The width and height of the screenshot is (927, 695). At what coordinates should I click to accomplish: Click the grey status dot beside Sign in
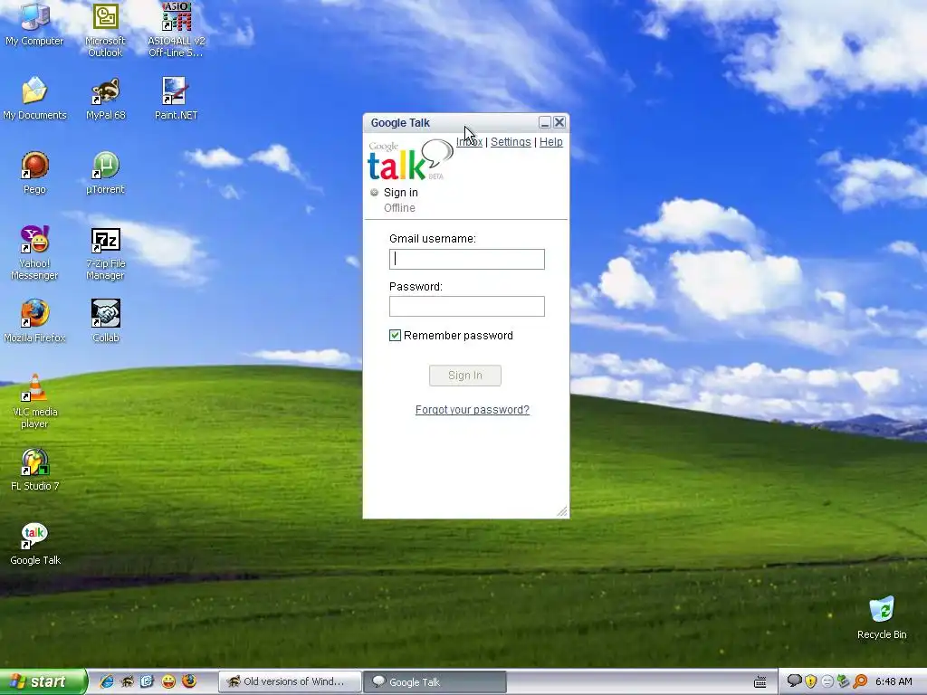coord(374,192)
